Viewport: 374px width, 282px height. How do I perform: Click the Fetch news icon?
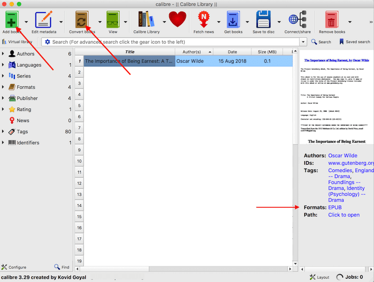[x=204, y=20]
